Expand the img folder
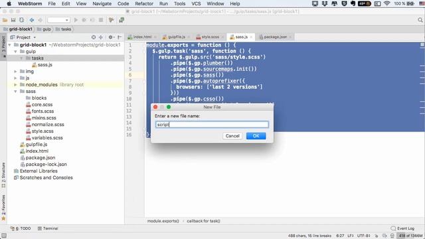The height and width of the screenshot is (239, 425). pos(16,71)
